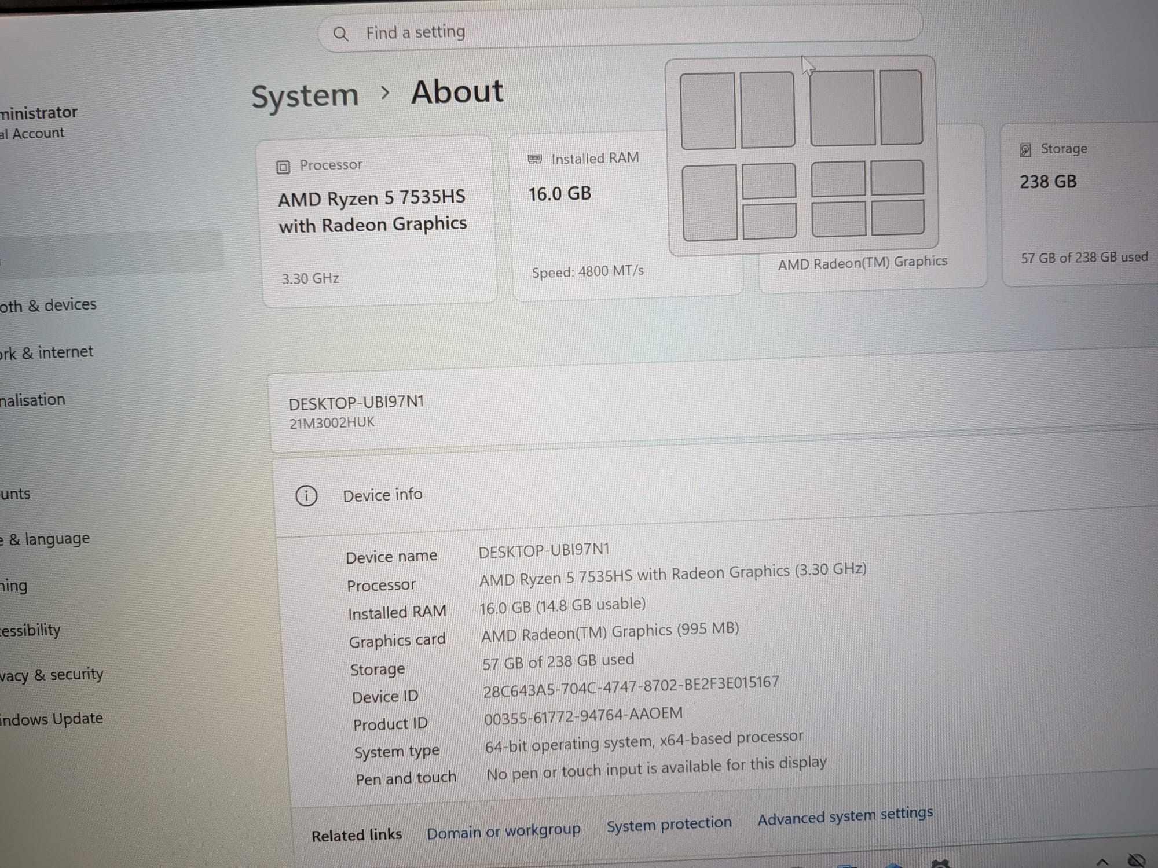Click the Device ID value 28C643A5-704C-4747…
Viewport: 1158px width, 868px height.
coord(631,686)
